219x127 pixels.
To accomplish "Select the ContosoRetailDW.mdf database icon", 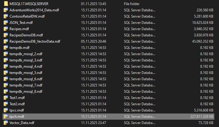I will point(6,16).
